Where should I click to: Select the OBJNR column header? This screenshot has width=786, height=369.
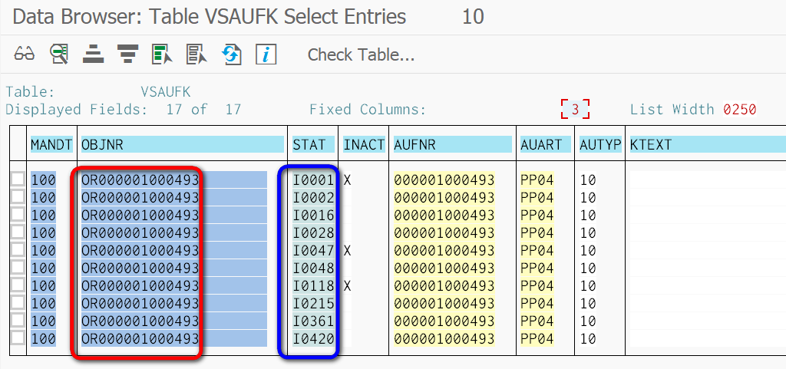click(x=183, y=145)
